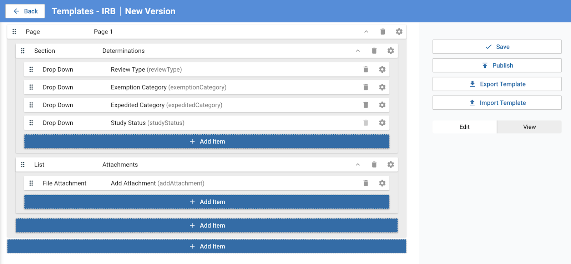This screenshot has width=571, height=264.
Task: Delete the Add Attachment file item
Action: (x=365, y=183)
